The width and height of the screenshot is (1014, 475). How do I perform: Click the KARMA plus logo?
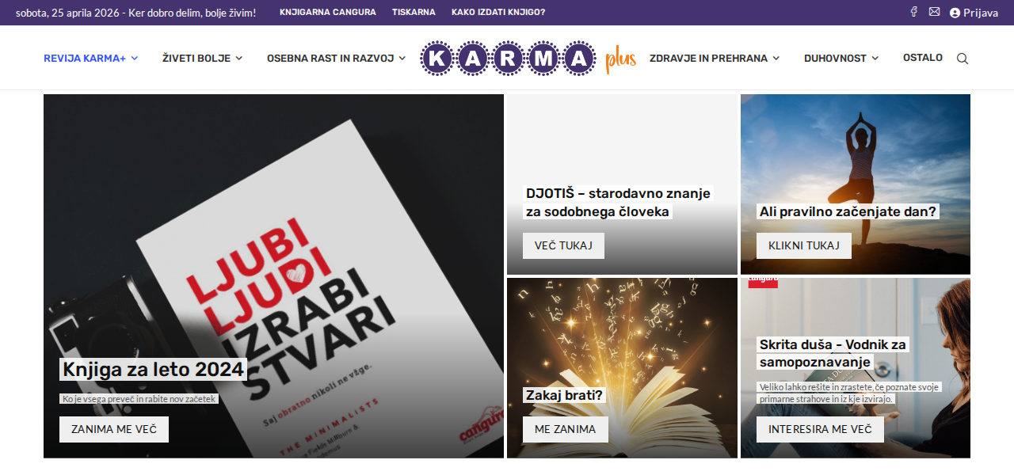(528, 58)
